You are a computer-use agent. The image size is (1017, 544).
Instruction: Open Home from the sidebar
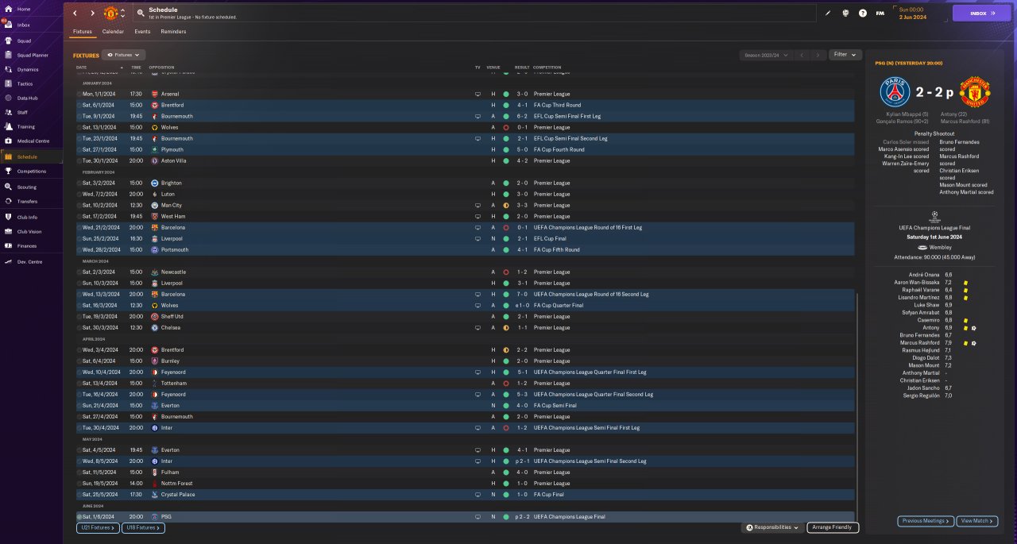pos(24,9)
